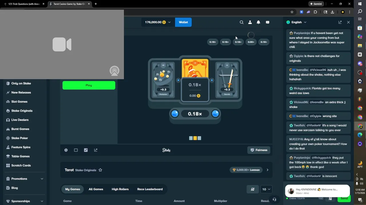
Task: Change rows count dropdown showing 10
Action: pyautogui.click(x=266, y=189)
